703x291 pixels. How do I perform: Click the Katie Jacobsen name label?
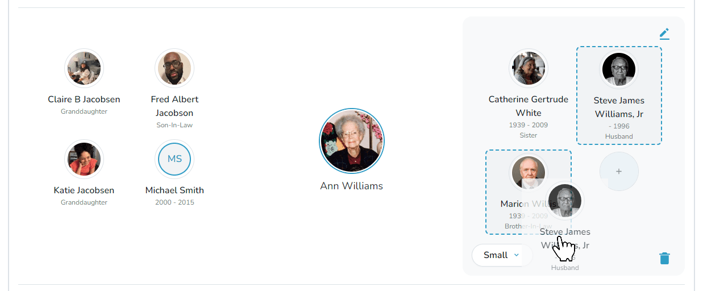pos(84,190)
